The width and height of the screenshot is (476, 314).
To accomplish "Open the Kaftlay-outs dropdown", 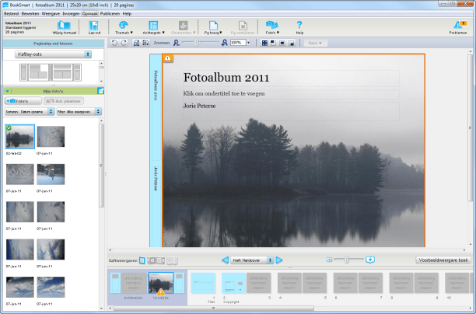I will coord(53,54).
